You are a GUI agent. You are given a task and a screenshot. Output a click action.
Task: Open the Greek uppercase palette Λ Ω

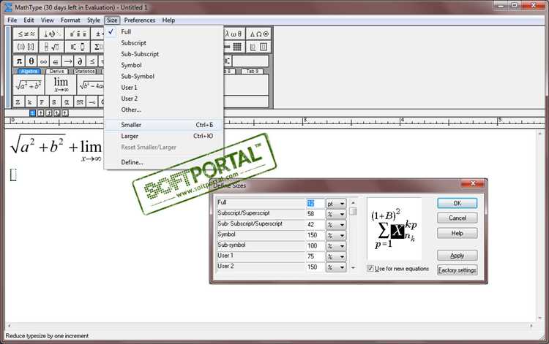(258, 34)
